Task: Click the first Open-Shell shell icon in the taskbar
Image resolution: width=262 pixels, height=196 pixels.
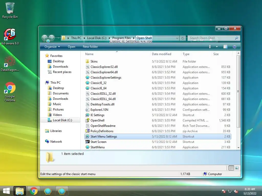Action: click(48, 191)
